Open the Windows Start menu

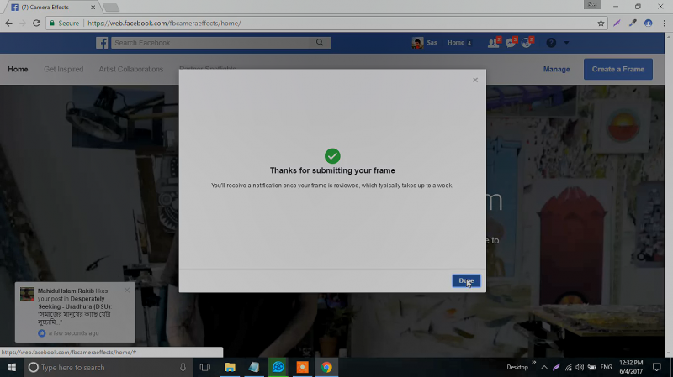click(12, 368)
